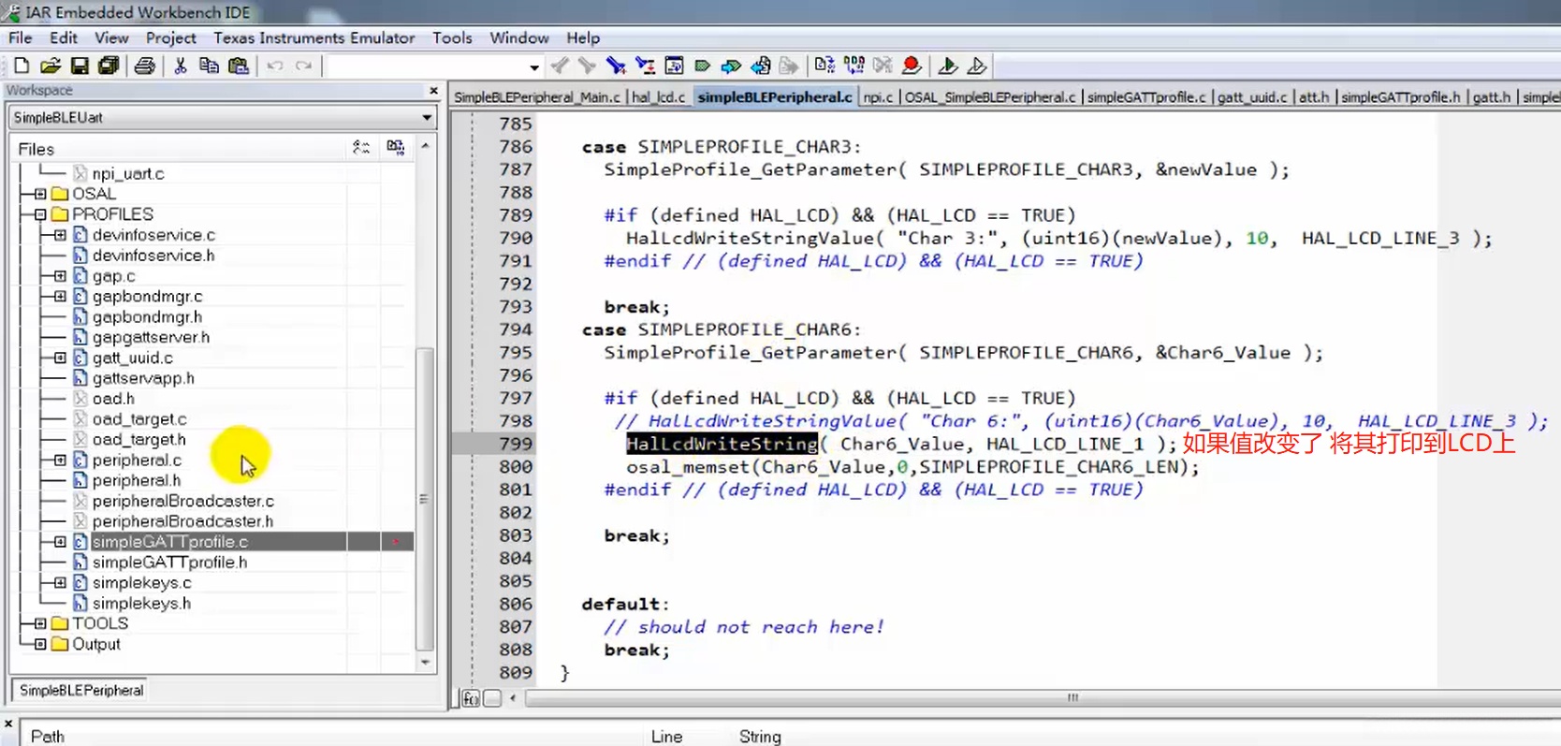This screenshot has width=1561, height=746.
Task: Expand the OSAL folder in tree
Action: tap(40, 194)
